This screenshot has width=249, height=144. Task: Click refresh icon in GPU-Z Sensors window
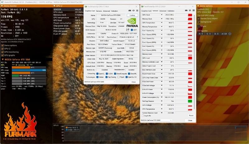190,11
